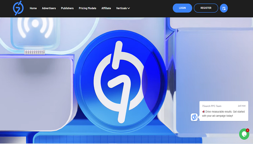Click the 7Search PPC logo in header

18,8
